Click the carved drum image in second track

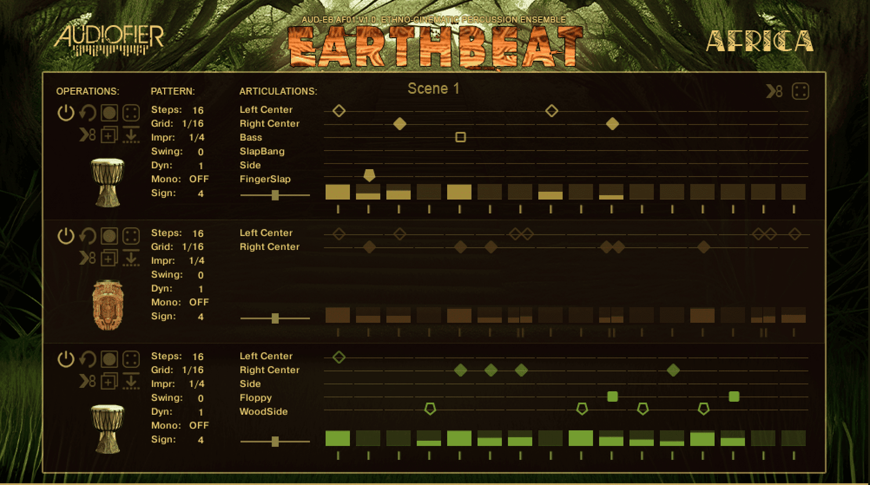pyautogui.click(x=108, y=305)
